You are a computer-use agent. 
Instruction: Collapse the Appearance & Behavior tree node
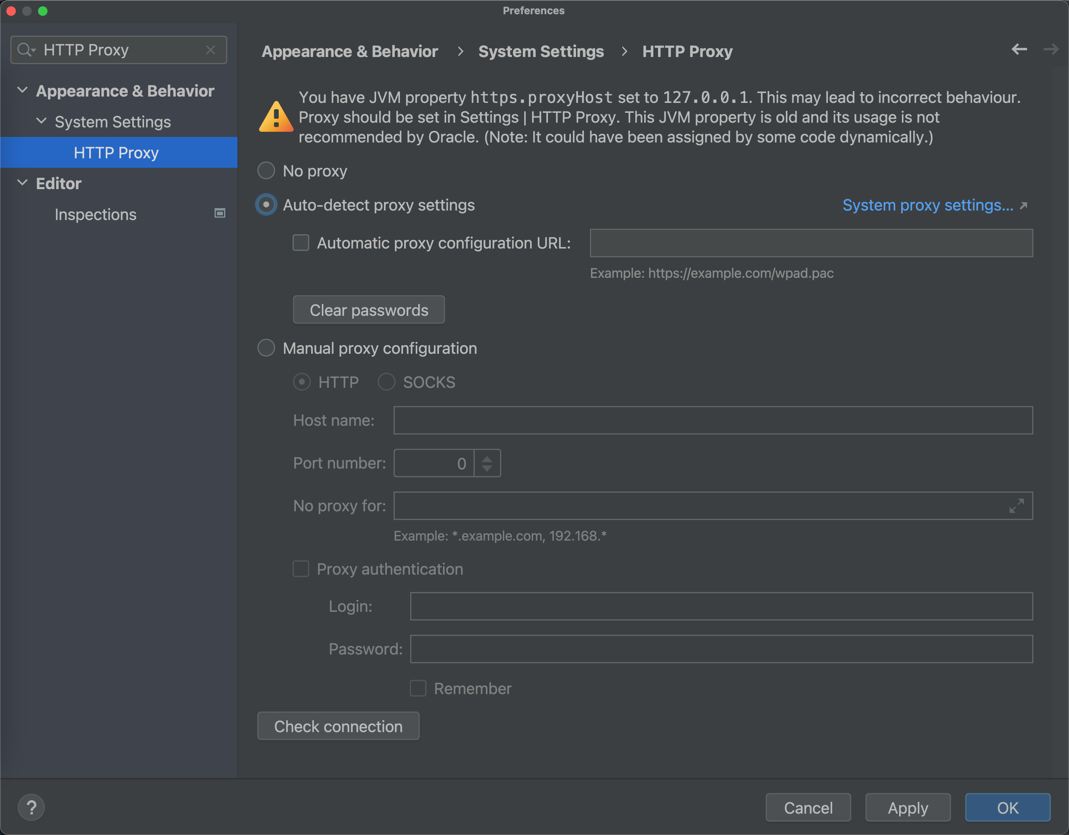tap(22, 89)
